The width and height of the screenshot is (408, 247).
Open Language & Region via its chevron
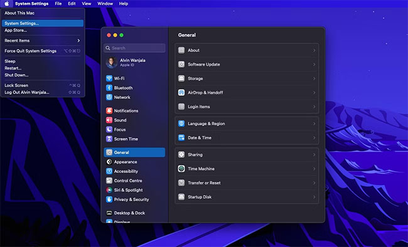point(314,124)
